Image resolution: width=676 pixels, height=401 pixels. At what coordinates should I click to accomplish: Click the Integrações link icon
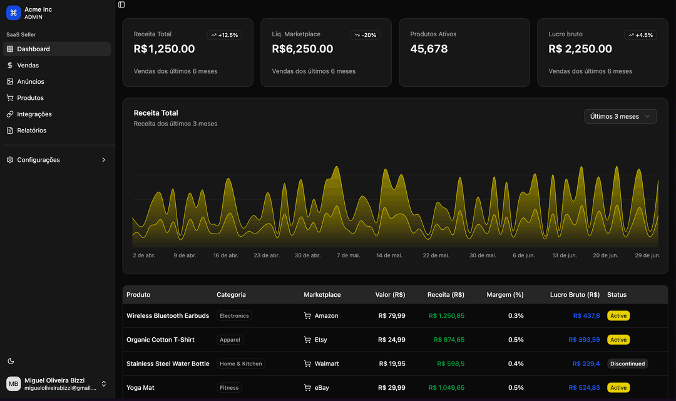(10, 114)
